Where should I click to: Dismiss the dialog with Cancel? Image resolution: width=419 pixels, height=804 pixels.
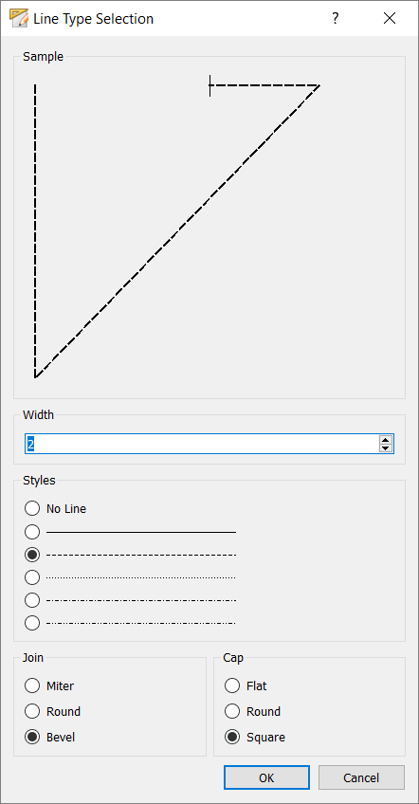[361, 777]
